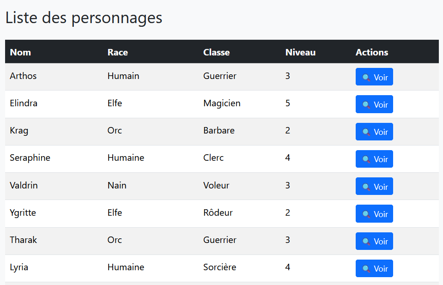443x285 pixels.
Task: Click the Krag name cell
Action: [19, 131]
